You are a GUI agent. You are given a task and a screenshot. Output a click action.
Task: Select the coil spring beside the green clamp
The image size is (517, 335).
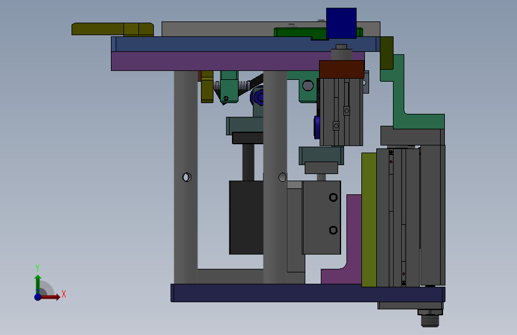tap(244, 86)
